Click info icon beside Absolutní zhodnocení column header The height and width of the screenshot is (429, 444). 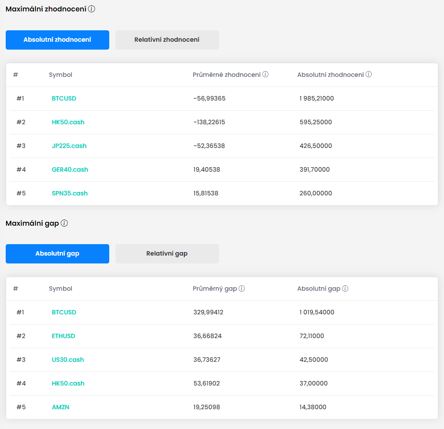[x=369, y=75]
